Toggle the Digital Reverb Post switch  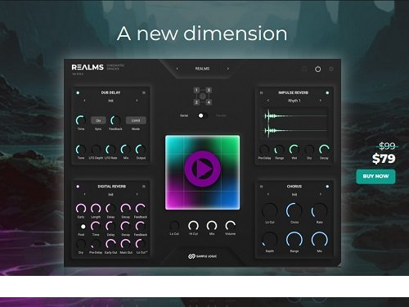pos(82,227)
